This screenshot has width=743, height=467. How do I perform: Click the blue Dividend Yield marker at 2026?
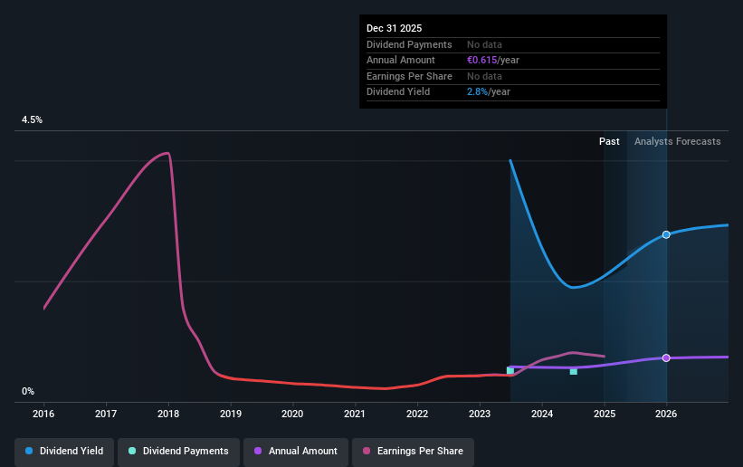pyautogui.click(x=666, y=234)
